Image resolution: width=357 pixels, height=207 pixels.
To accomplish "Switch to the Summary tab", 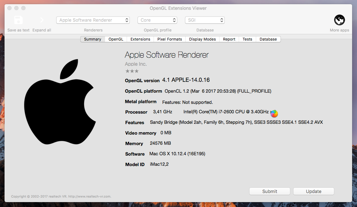I will [x=92, y=39].
